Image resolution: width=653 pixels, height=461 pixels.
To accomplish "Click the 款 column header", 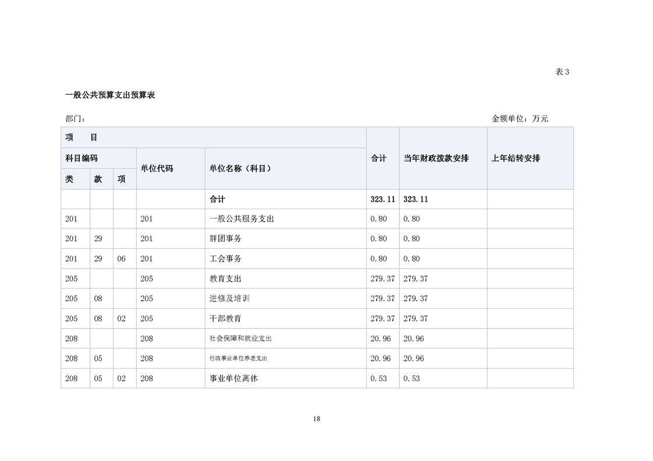I will 102,179.
